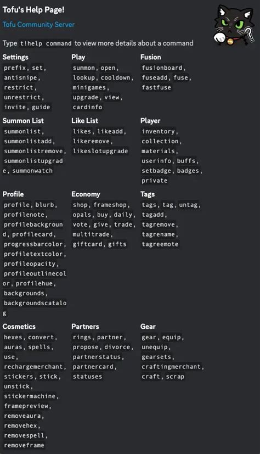Select the removeframe command text
This screenshot has width=260, height=454.
coord(24,445)
